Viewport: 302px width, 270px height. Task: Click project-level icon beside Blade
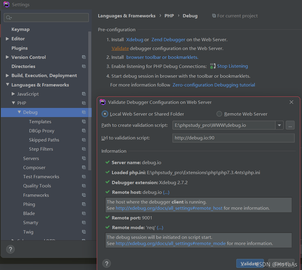(x=84, y=213)
